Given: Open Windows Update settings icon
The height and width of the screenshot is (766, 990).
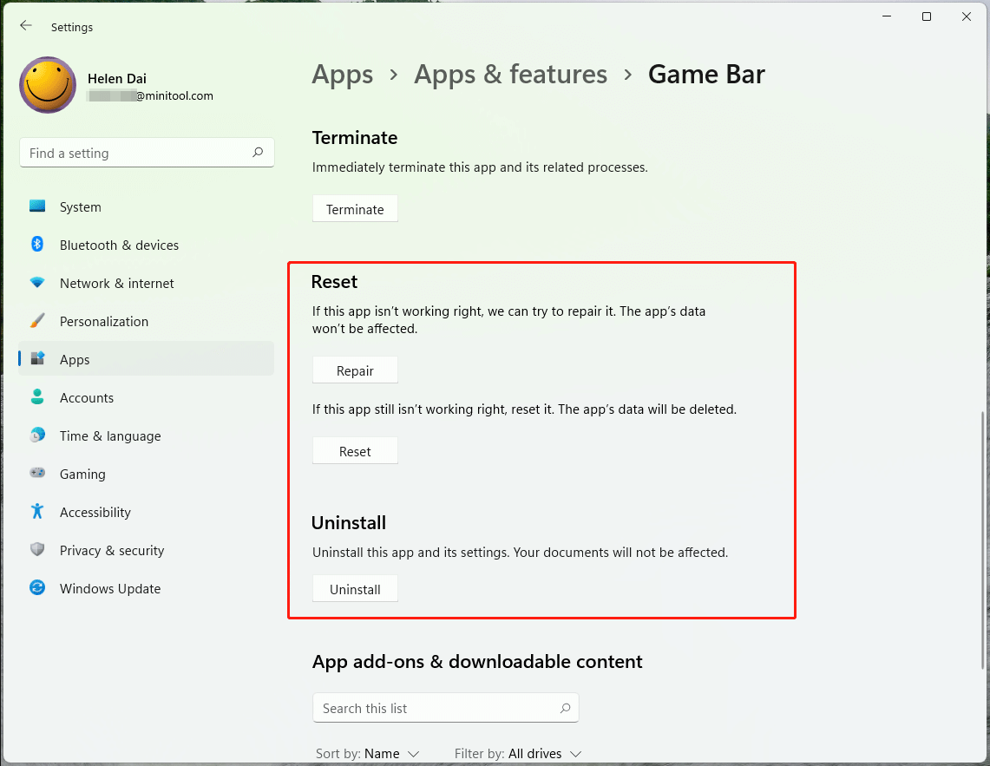Looking at the screenshot, I should [x=36, y=588].
